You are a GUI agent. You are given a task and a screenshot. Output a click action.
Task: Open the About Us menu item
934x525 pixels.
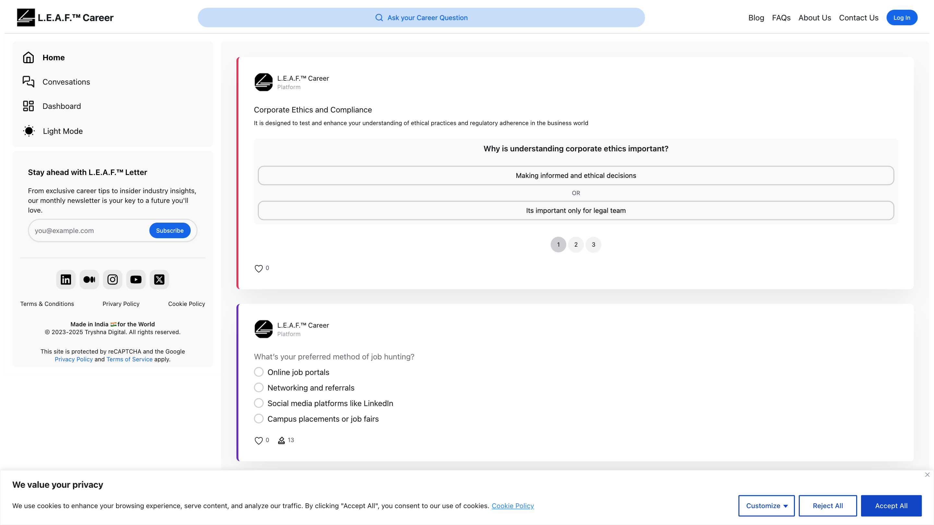(x=814, y=18)
